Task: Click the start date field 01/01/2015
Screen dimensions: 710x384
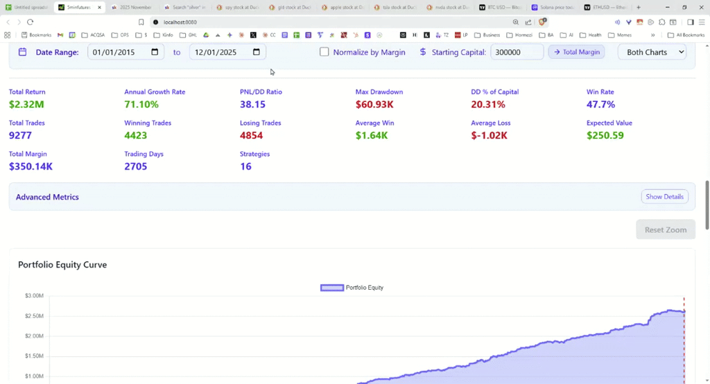Action: [x=126, y=51]
